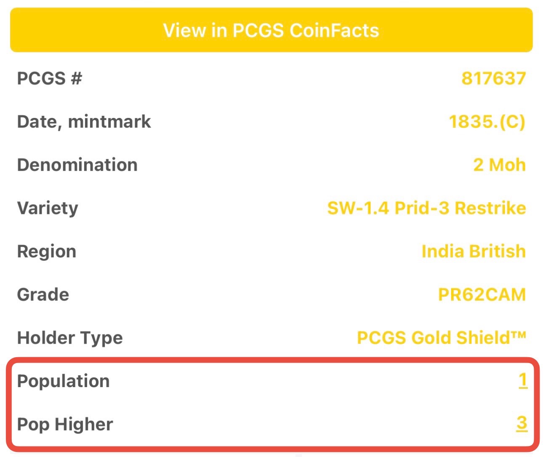Click the SW-1.4 variety code text
This screenshot has height=457, width=543.
358,208
